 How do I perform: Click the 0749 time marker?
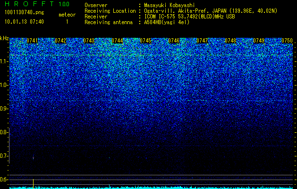tap(259, 41)
